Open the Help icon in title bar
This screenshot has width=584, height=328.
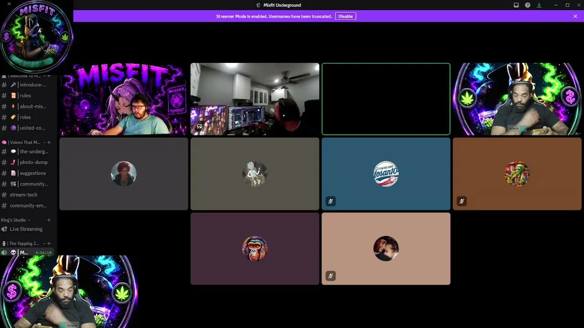(x=527, y=5)
